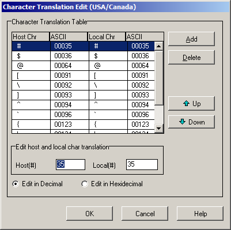
Task: Click the Local Chr @ cell
Action: tap(108, 66)
